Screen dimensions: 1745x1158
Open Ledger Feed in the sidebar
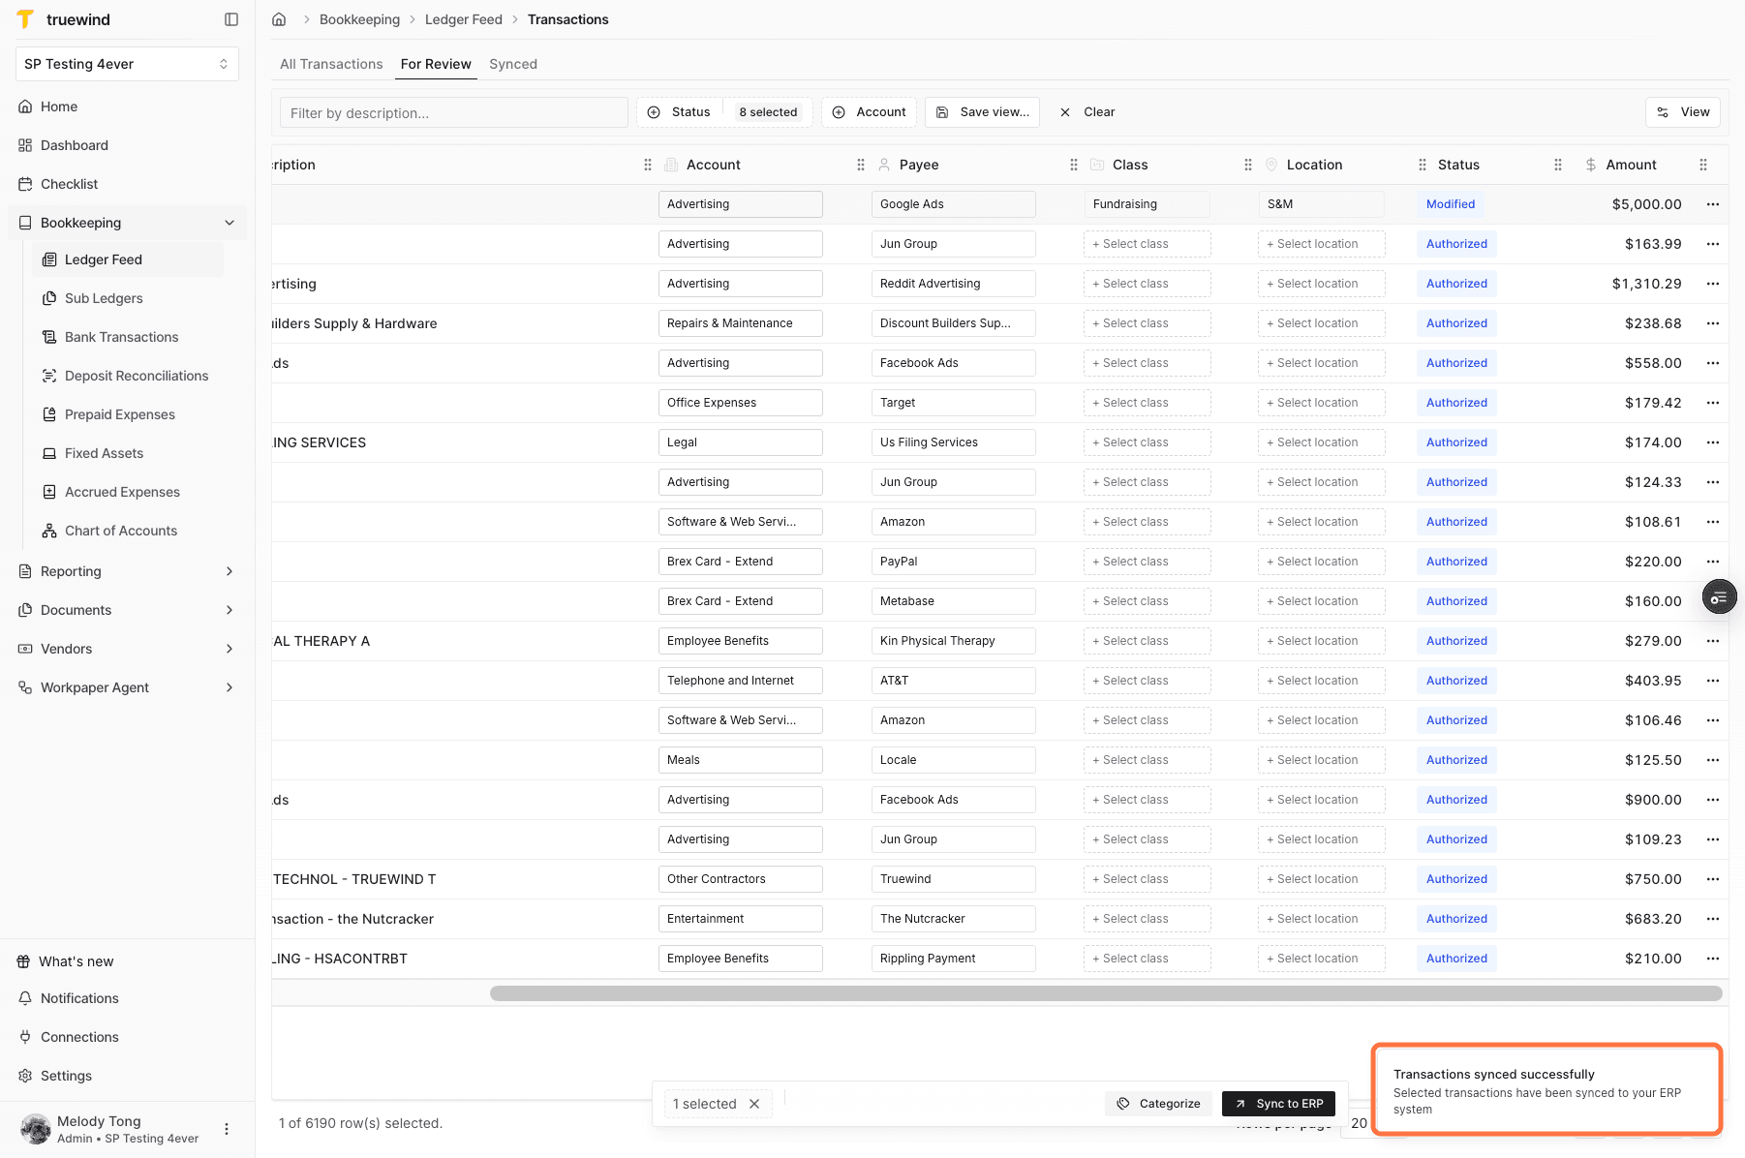[127, 259]
